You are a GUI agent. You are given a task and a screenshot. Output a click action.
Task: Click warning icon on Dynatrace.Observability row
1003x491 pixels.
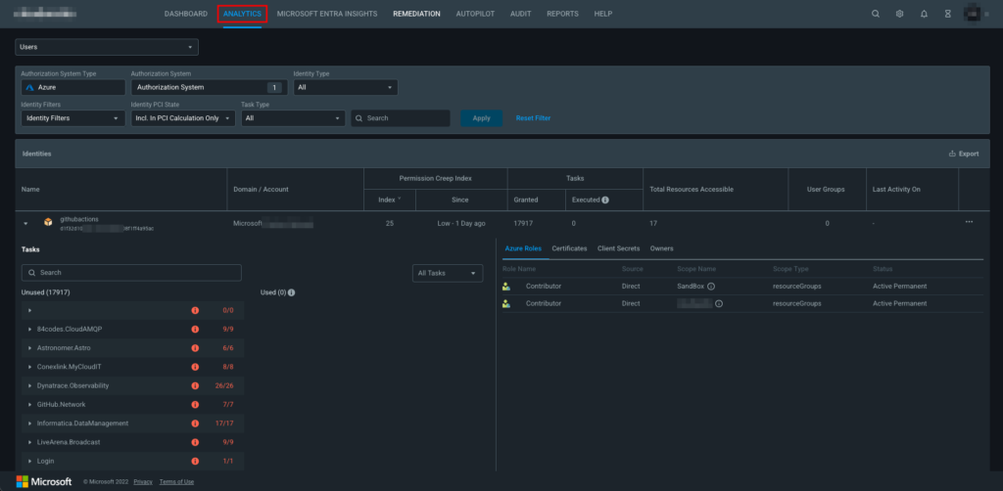point(195,385)
